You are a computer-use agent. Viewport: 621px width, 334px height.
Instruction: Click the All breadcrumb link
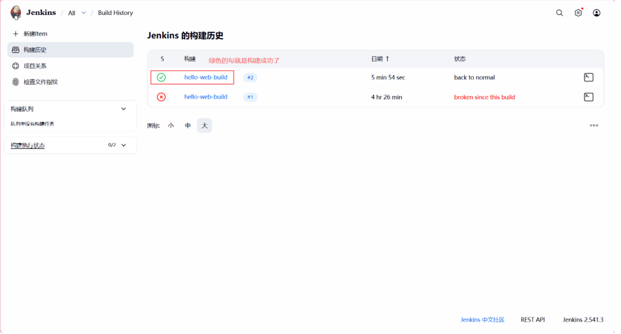click(72, 13)
